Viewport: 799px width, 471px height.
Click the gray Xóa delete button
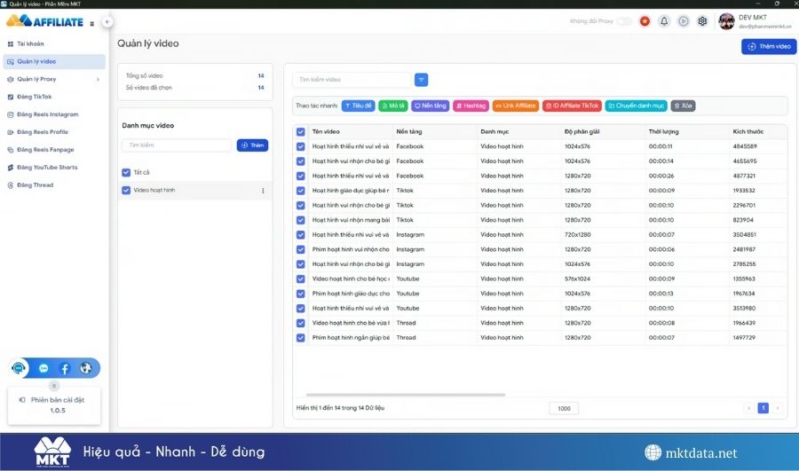[x=683, y=106]
